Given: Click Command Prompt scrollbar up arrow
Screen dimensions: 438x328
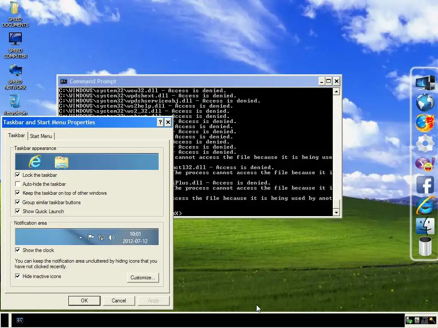Looking at the screenshot, I should [336, 91].
